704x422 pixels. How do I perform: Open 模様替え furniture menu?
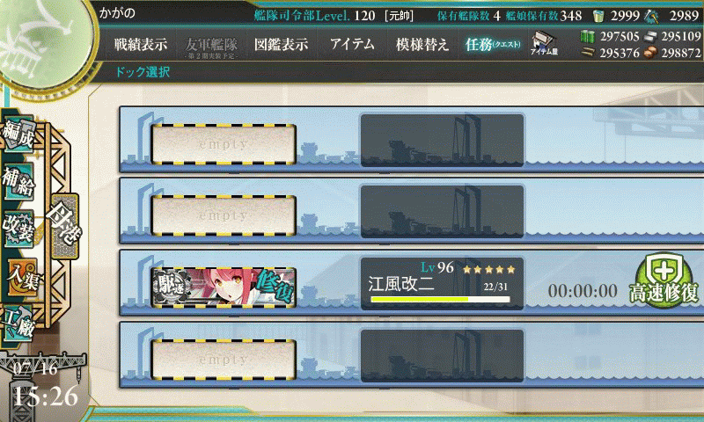[422, 45]
